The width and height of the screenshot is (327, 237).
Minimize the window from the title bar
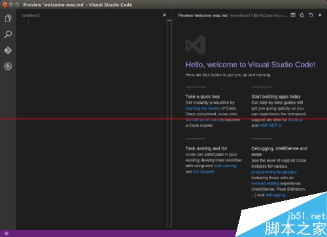11,5
